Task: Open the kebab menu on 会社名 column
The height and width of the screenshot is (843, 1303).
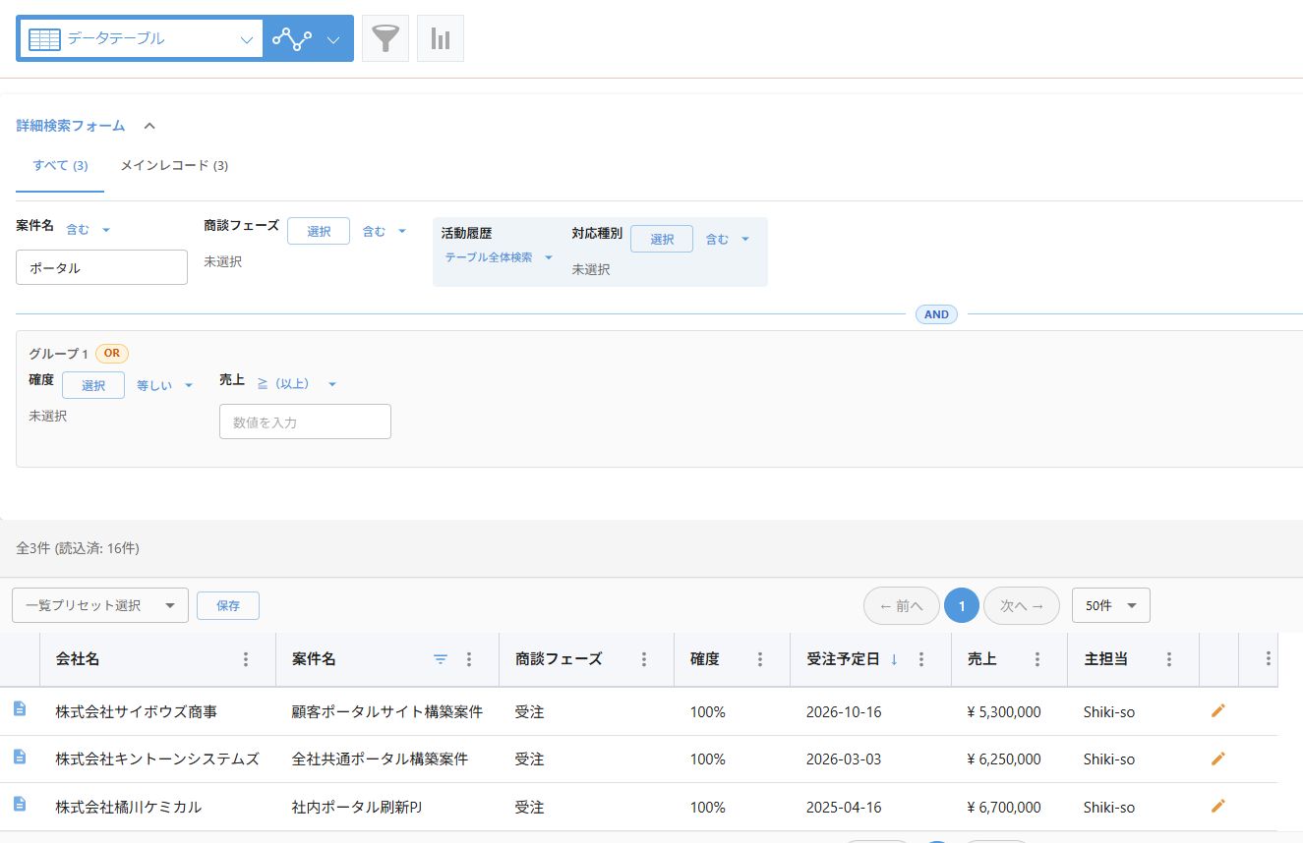Action: coord(246,658)
